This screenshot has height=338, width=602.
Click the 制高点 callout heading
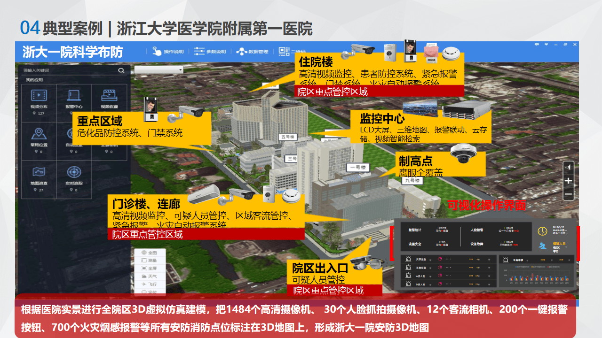click(416, 161)
